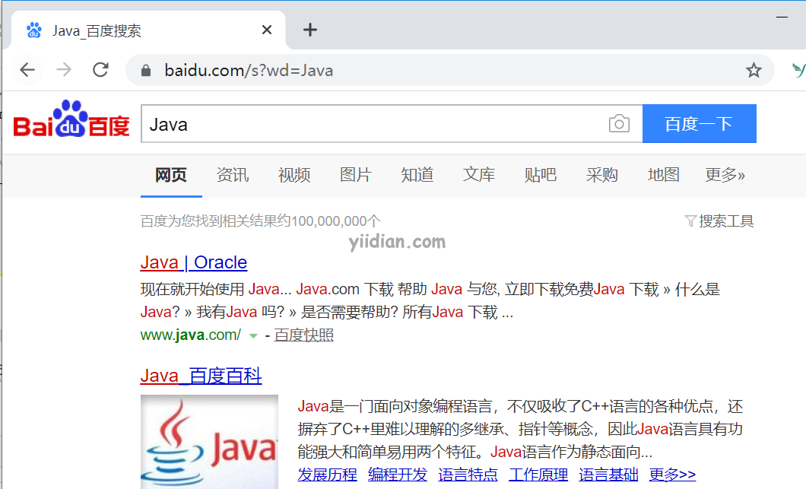Switch to the 资讯 tab

pos(233,175)
